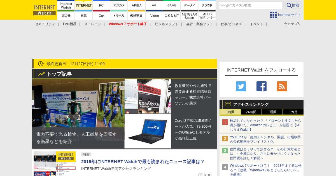336x176 pixels.
Task: Open the デジカメ site tab
Action: pyautogui.click(x=119, y=5)
